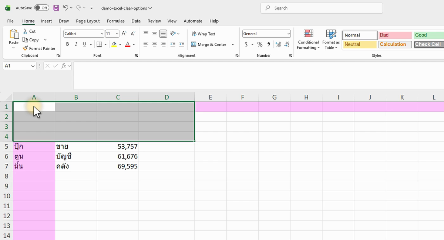Apply Middle Align to cells
Screen dimensions: 444x240
point(155,34)
